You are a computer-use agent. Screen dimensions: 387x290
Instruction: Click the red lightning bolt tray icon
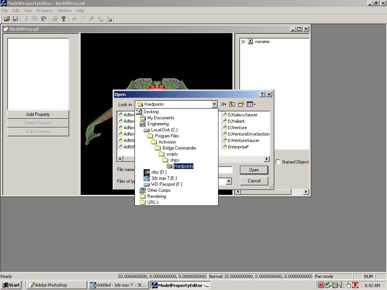(x=355, y=285)
